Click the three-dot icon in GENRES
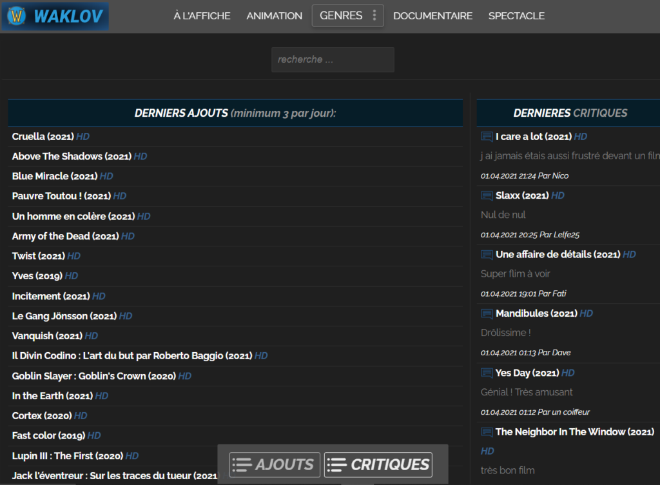Viewport: 660px width, 485px height. (374, 15)
